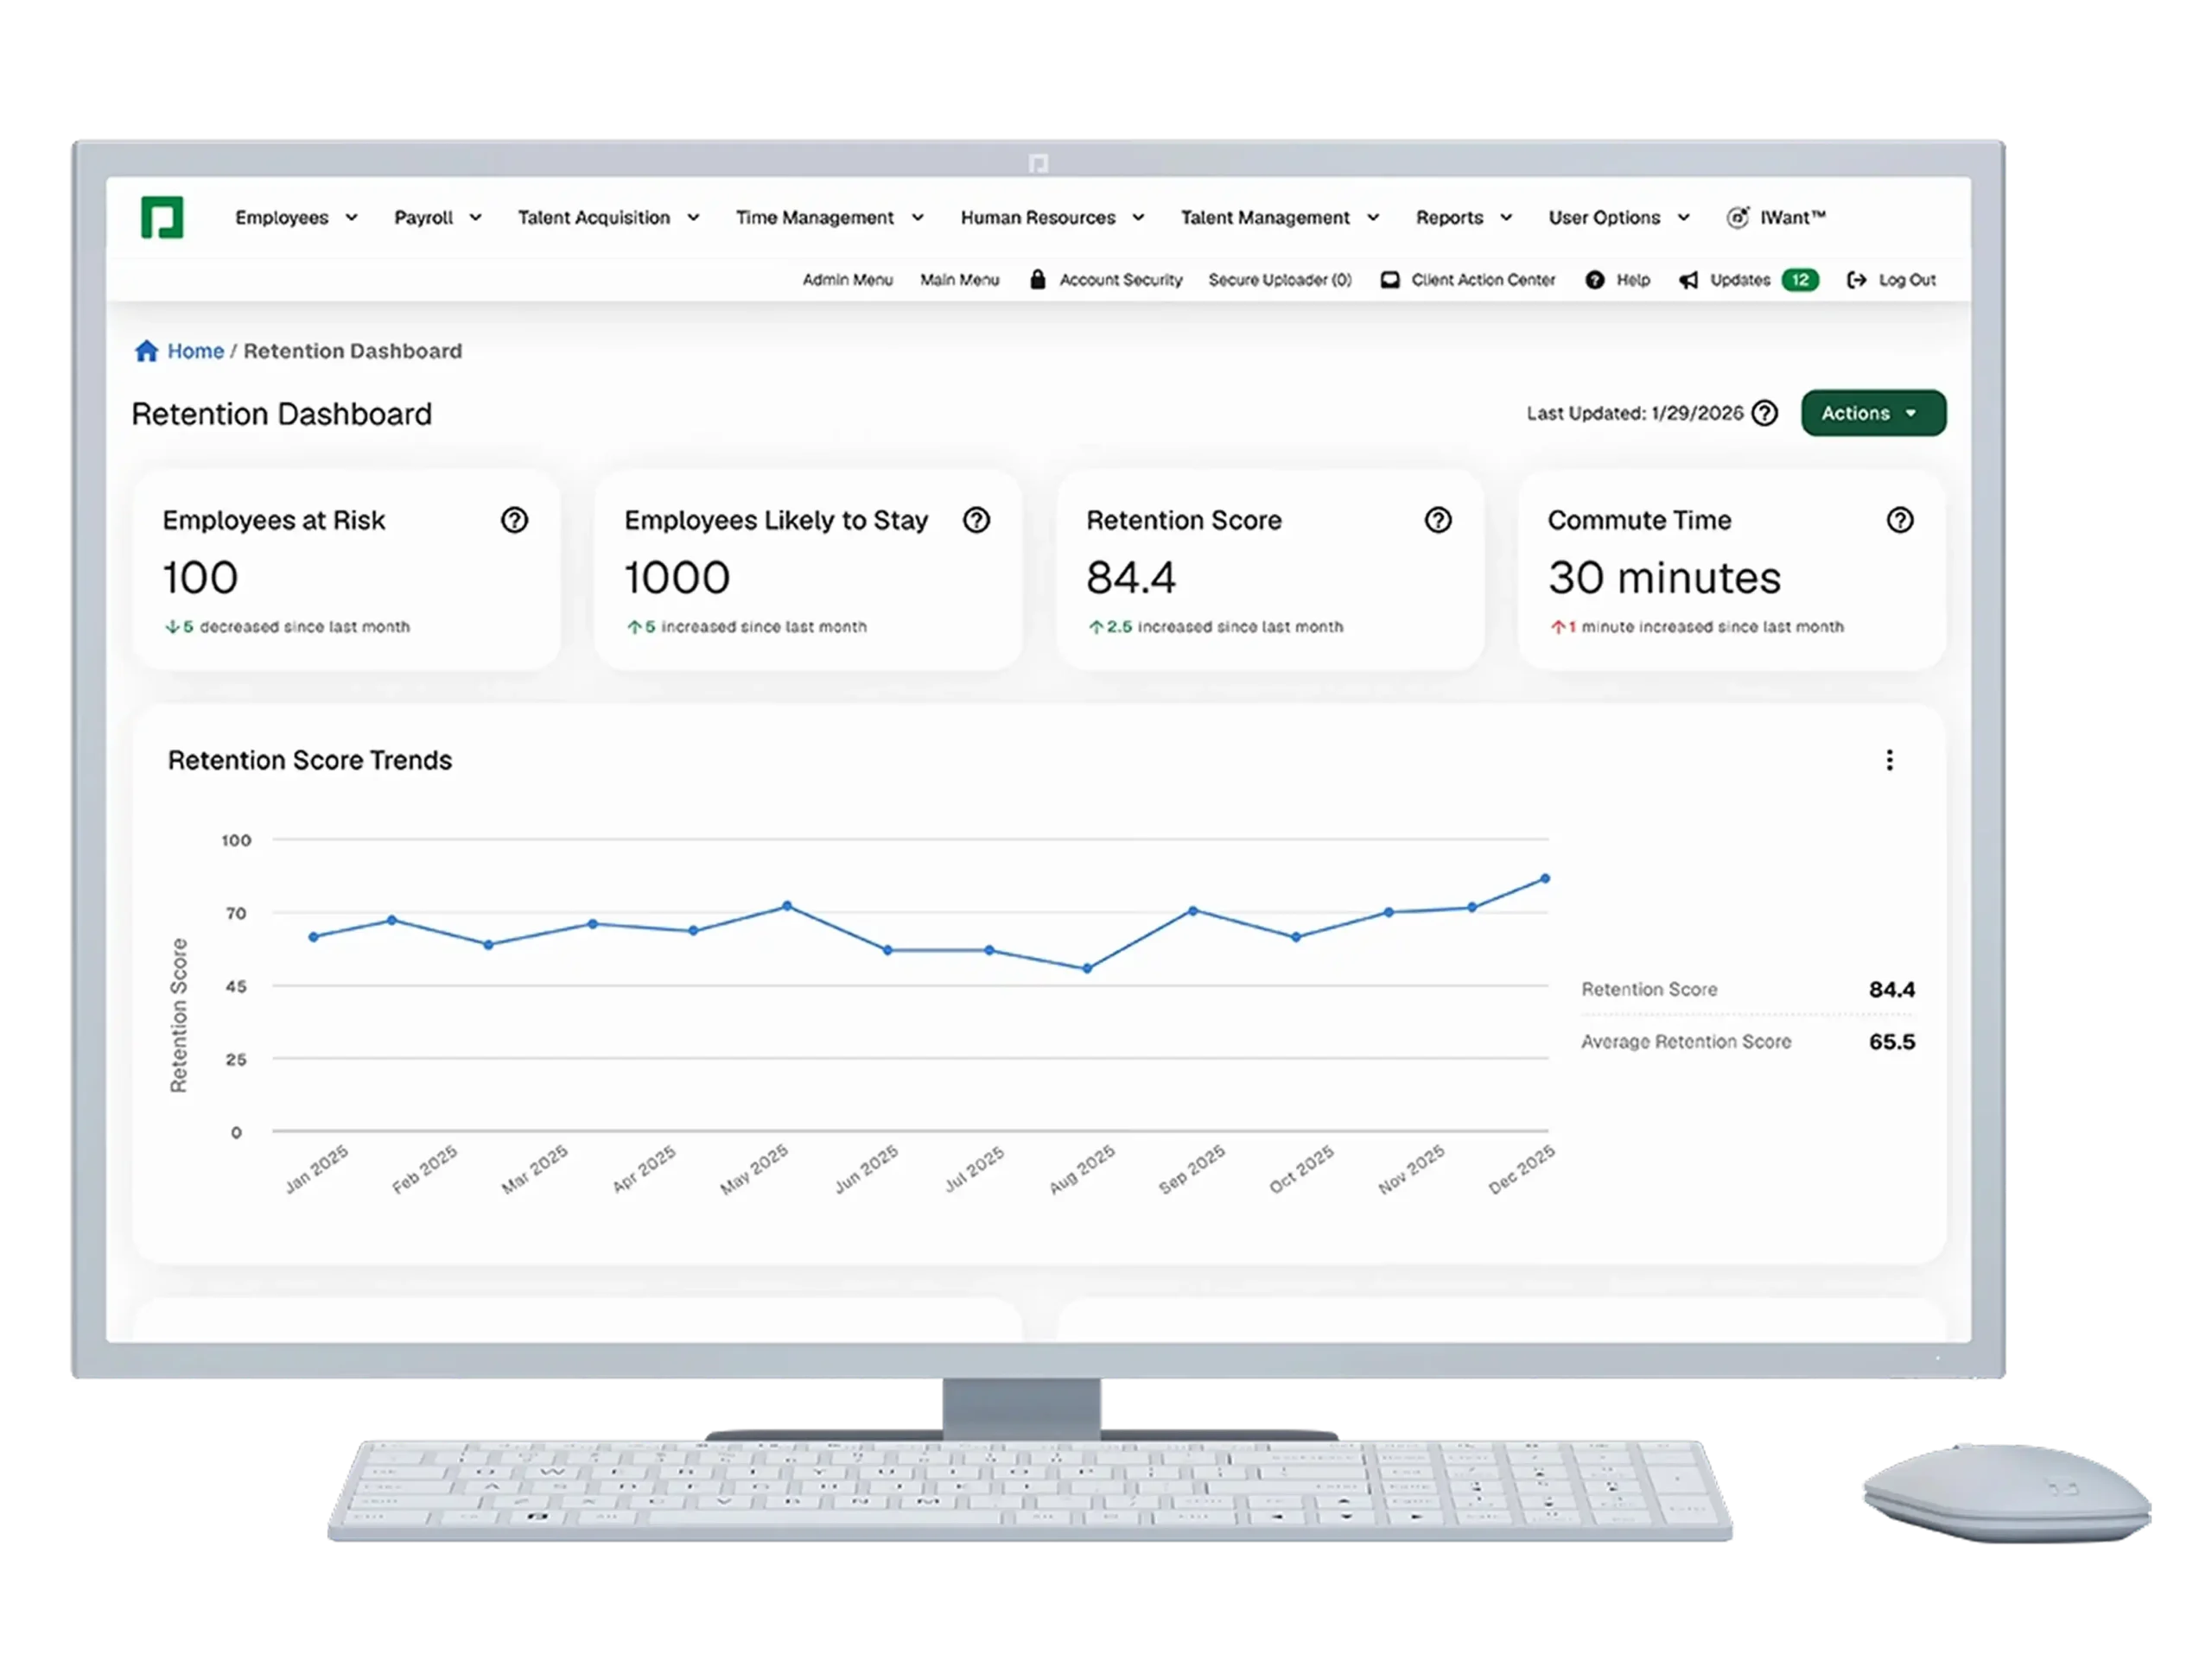Screen dimensions: 2212x1679
Task: Open the Human Resources menu
Action: tap(1052, 218)
